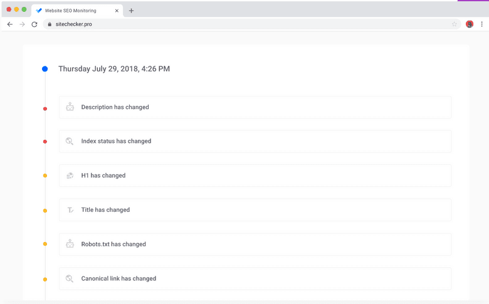Open the Robots.txt has changed entry
489x304 pixels.
(255, 244)
